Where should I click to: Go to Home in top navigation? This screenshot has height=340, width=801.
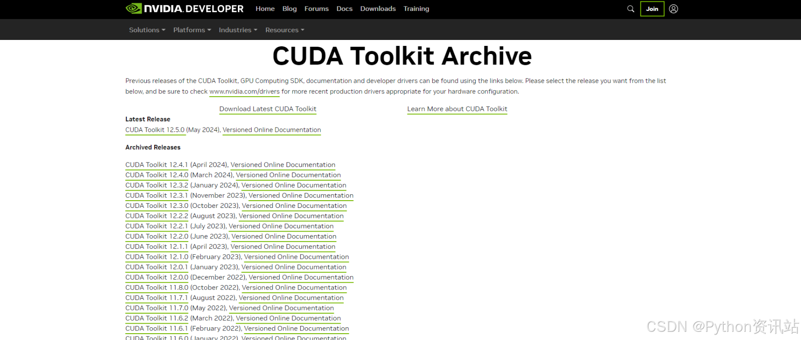pos(265,9)
